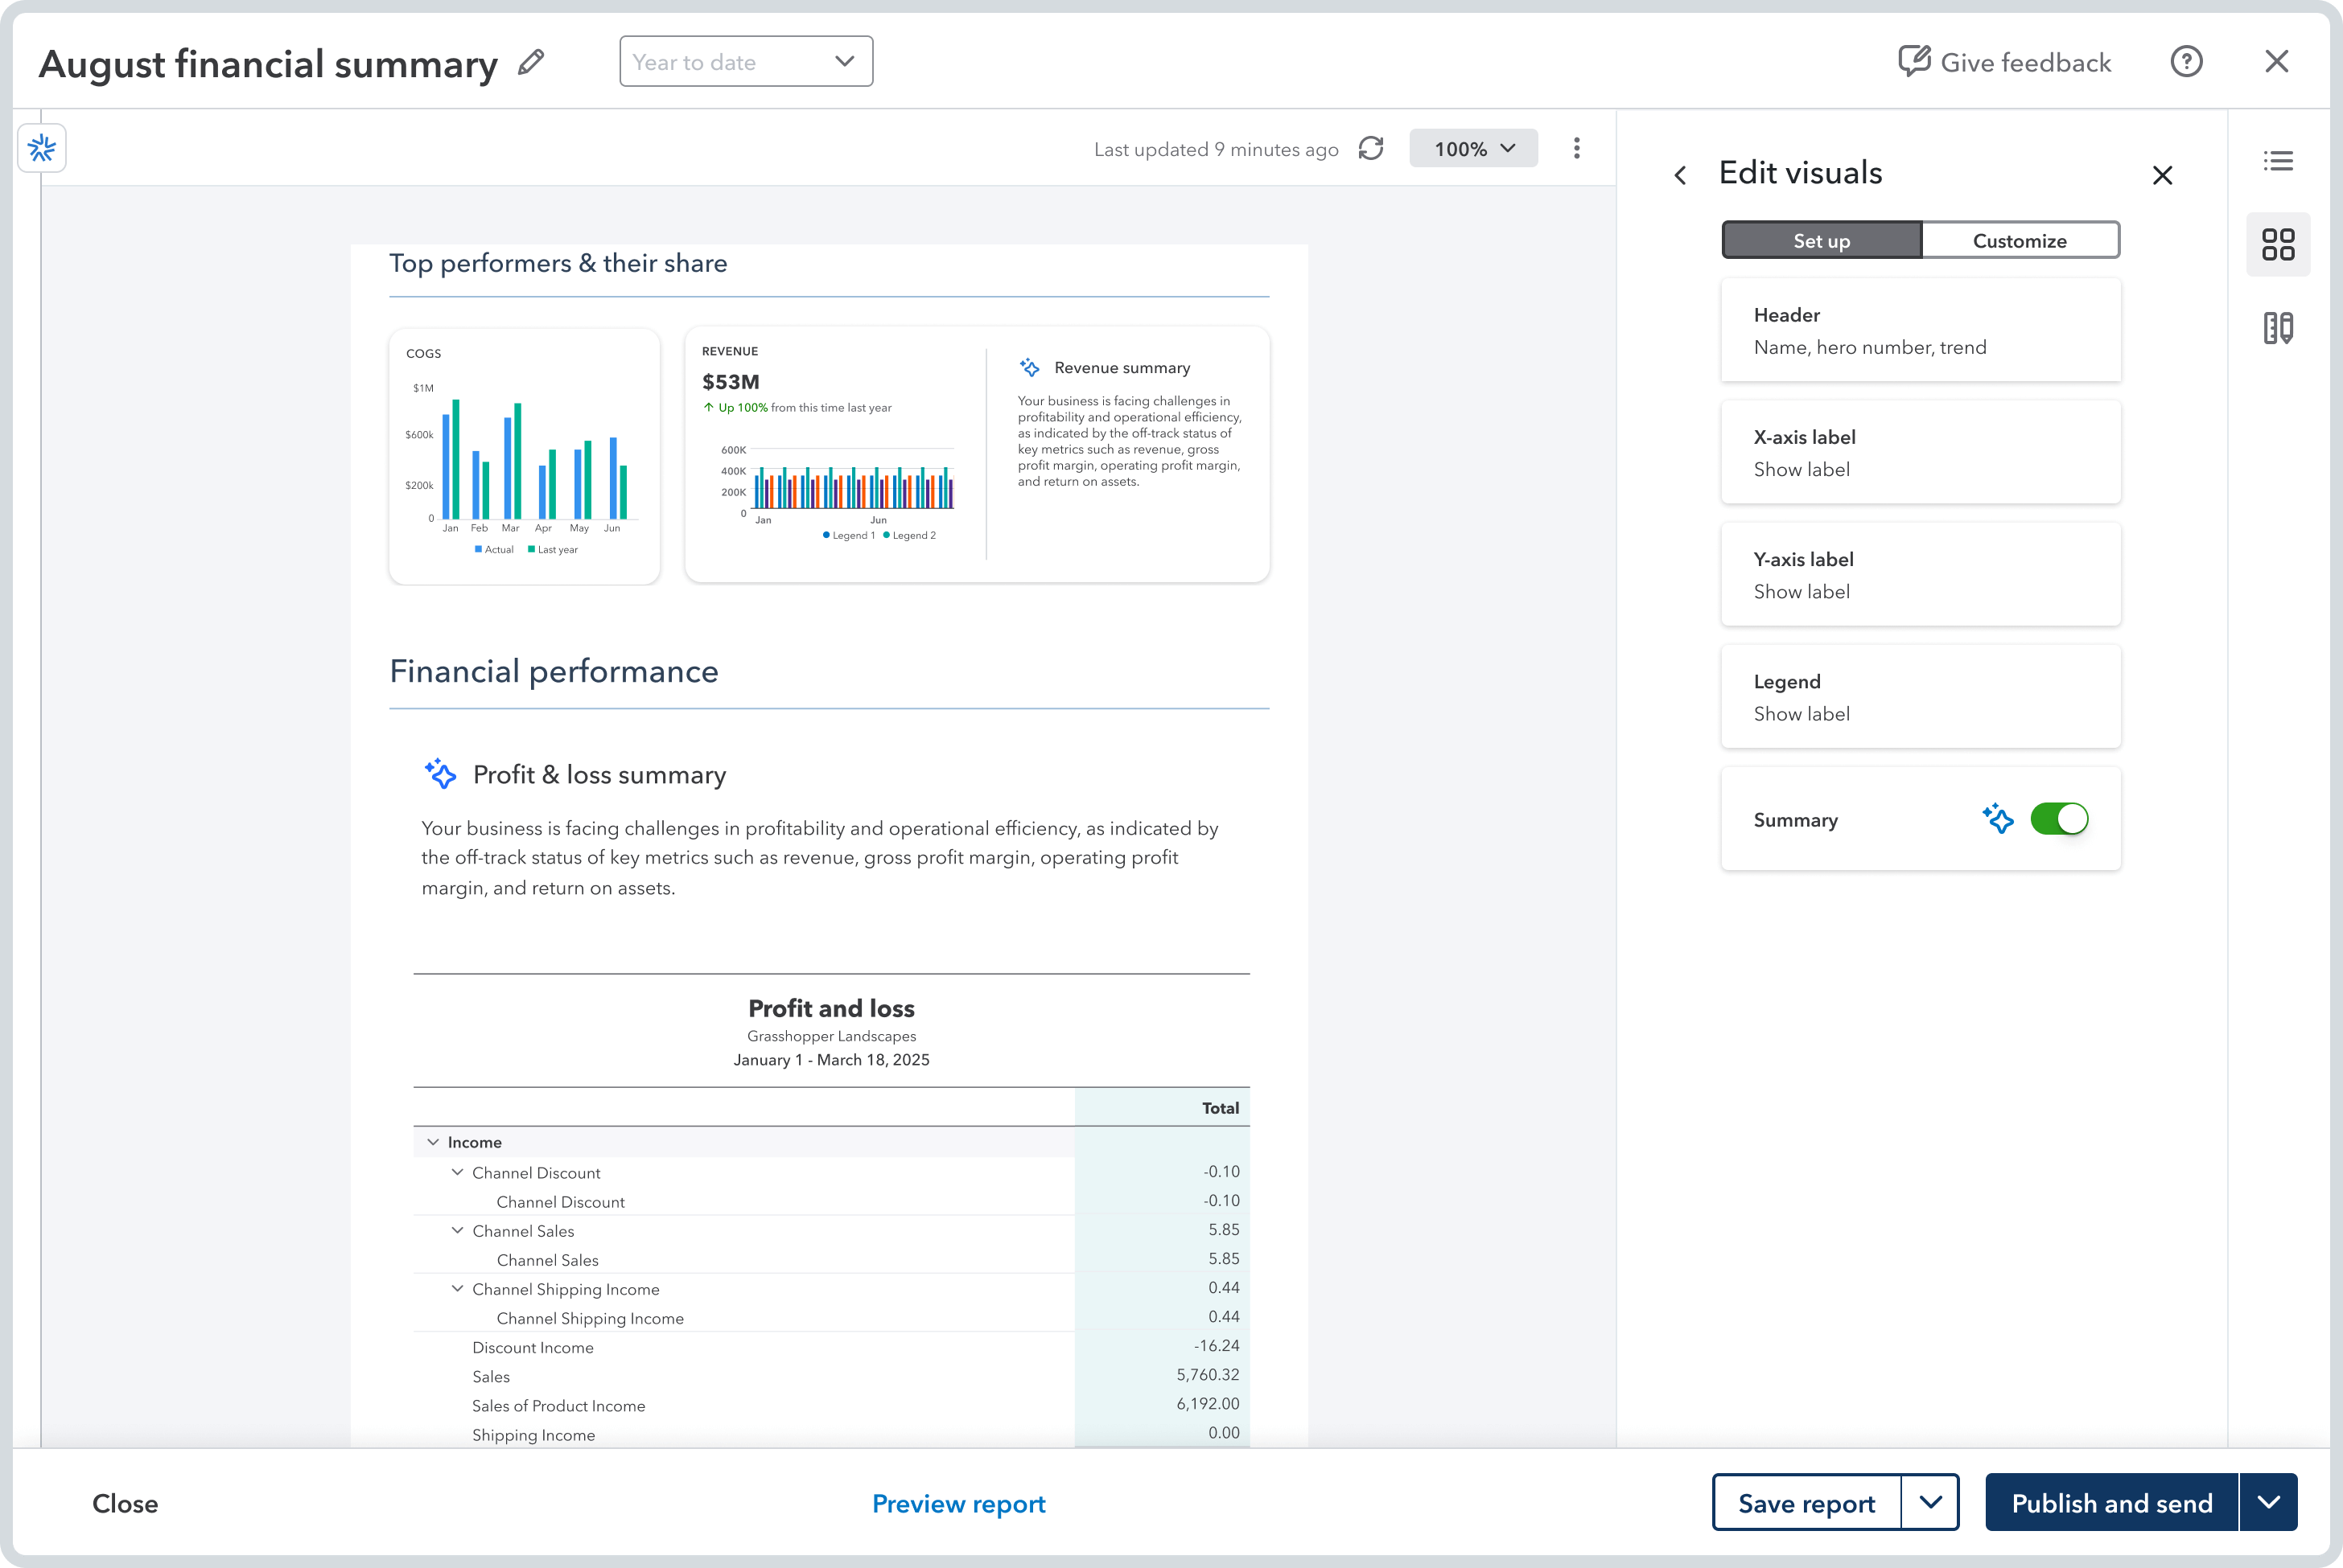Open the 100% zoom dropdown
Image resolution: width=2343 pixels, height=1568 pixels.
1472,148
